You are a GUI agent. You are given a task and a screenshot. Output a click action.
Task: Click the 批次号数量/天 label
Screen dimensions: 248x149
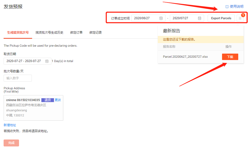14,71
